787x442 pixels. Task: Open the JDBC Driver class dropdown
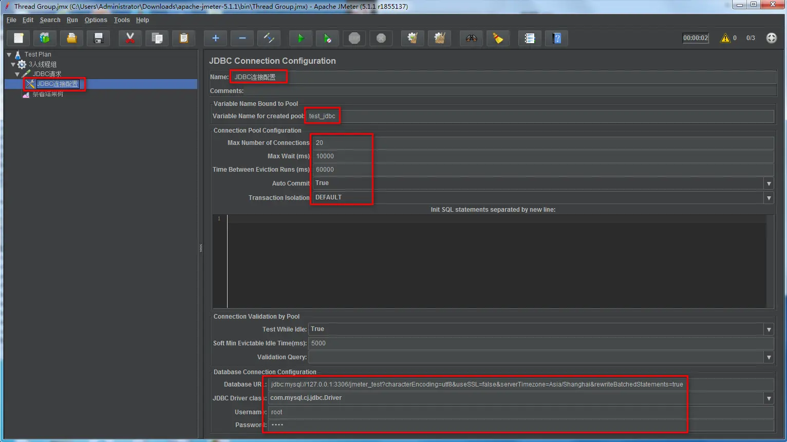(769, 398)
